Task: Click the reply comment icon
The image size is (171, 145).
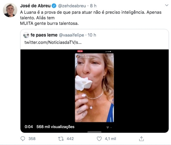Action: coord(23,138)
